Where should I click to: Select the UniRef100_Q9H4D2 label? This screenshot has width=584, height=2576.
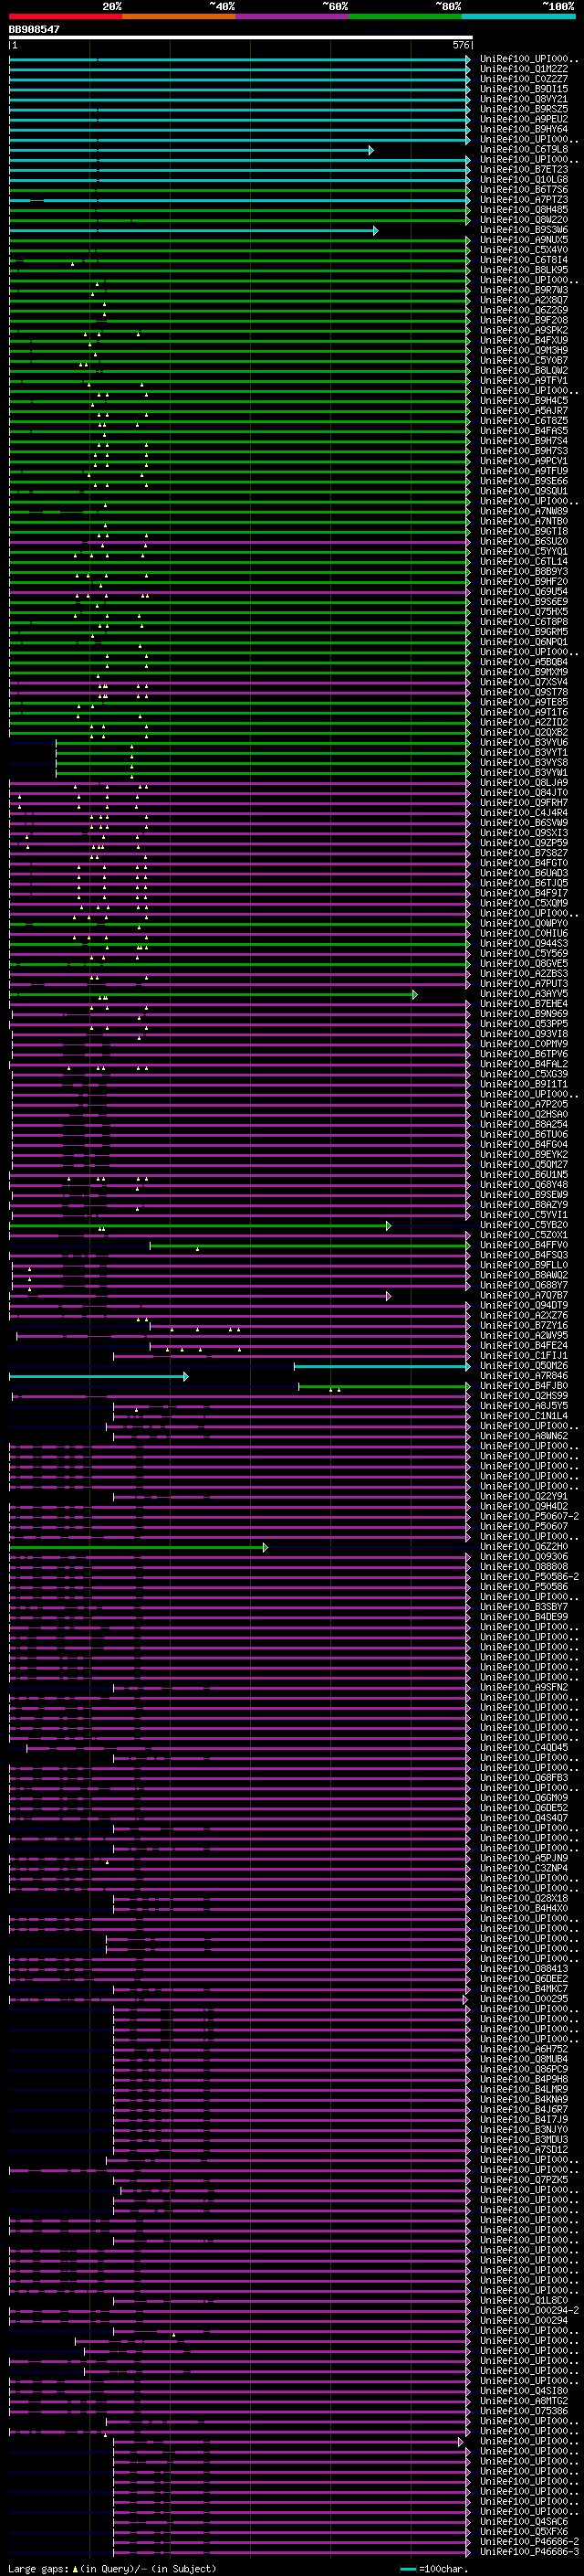point(524,1506)
